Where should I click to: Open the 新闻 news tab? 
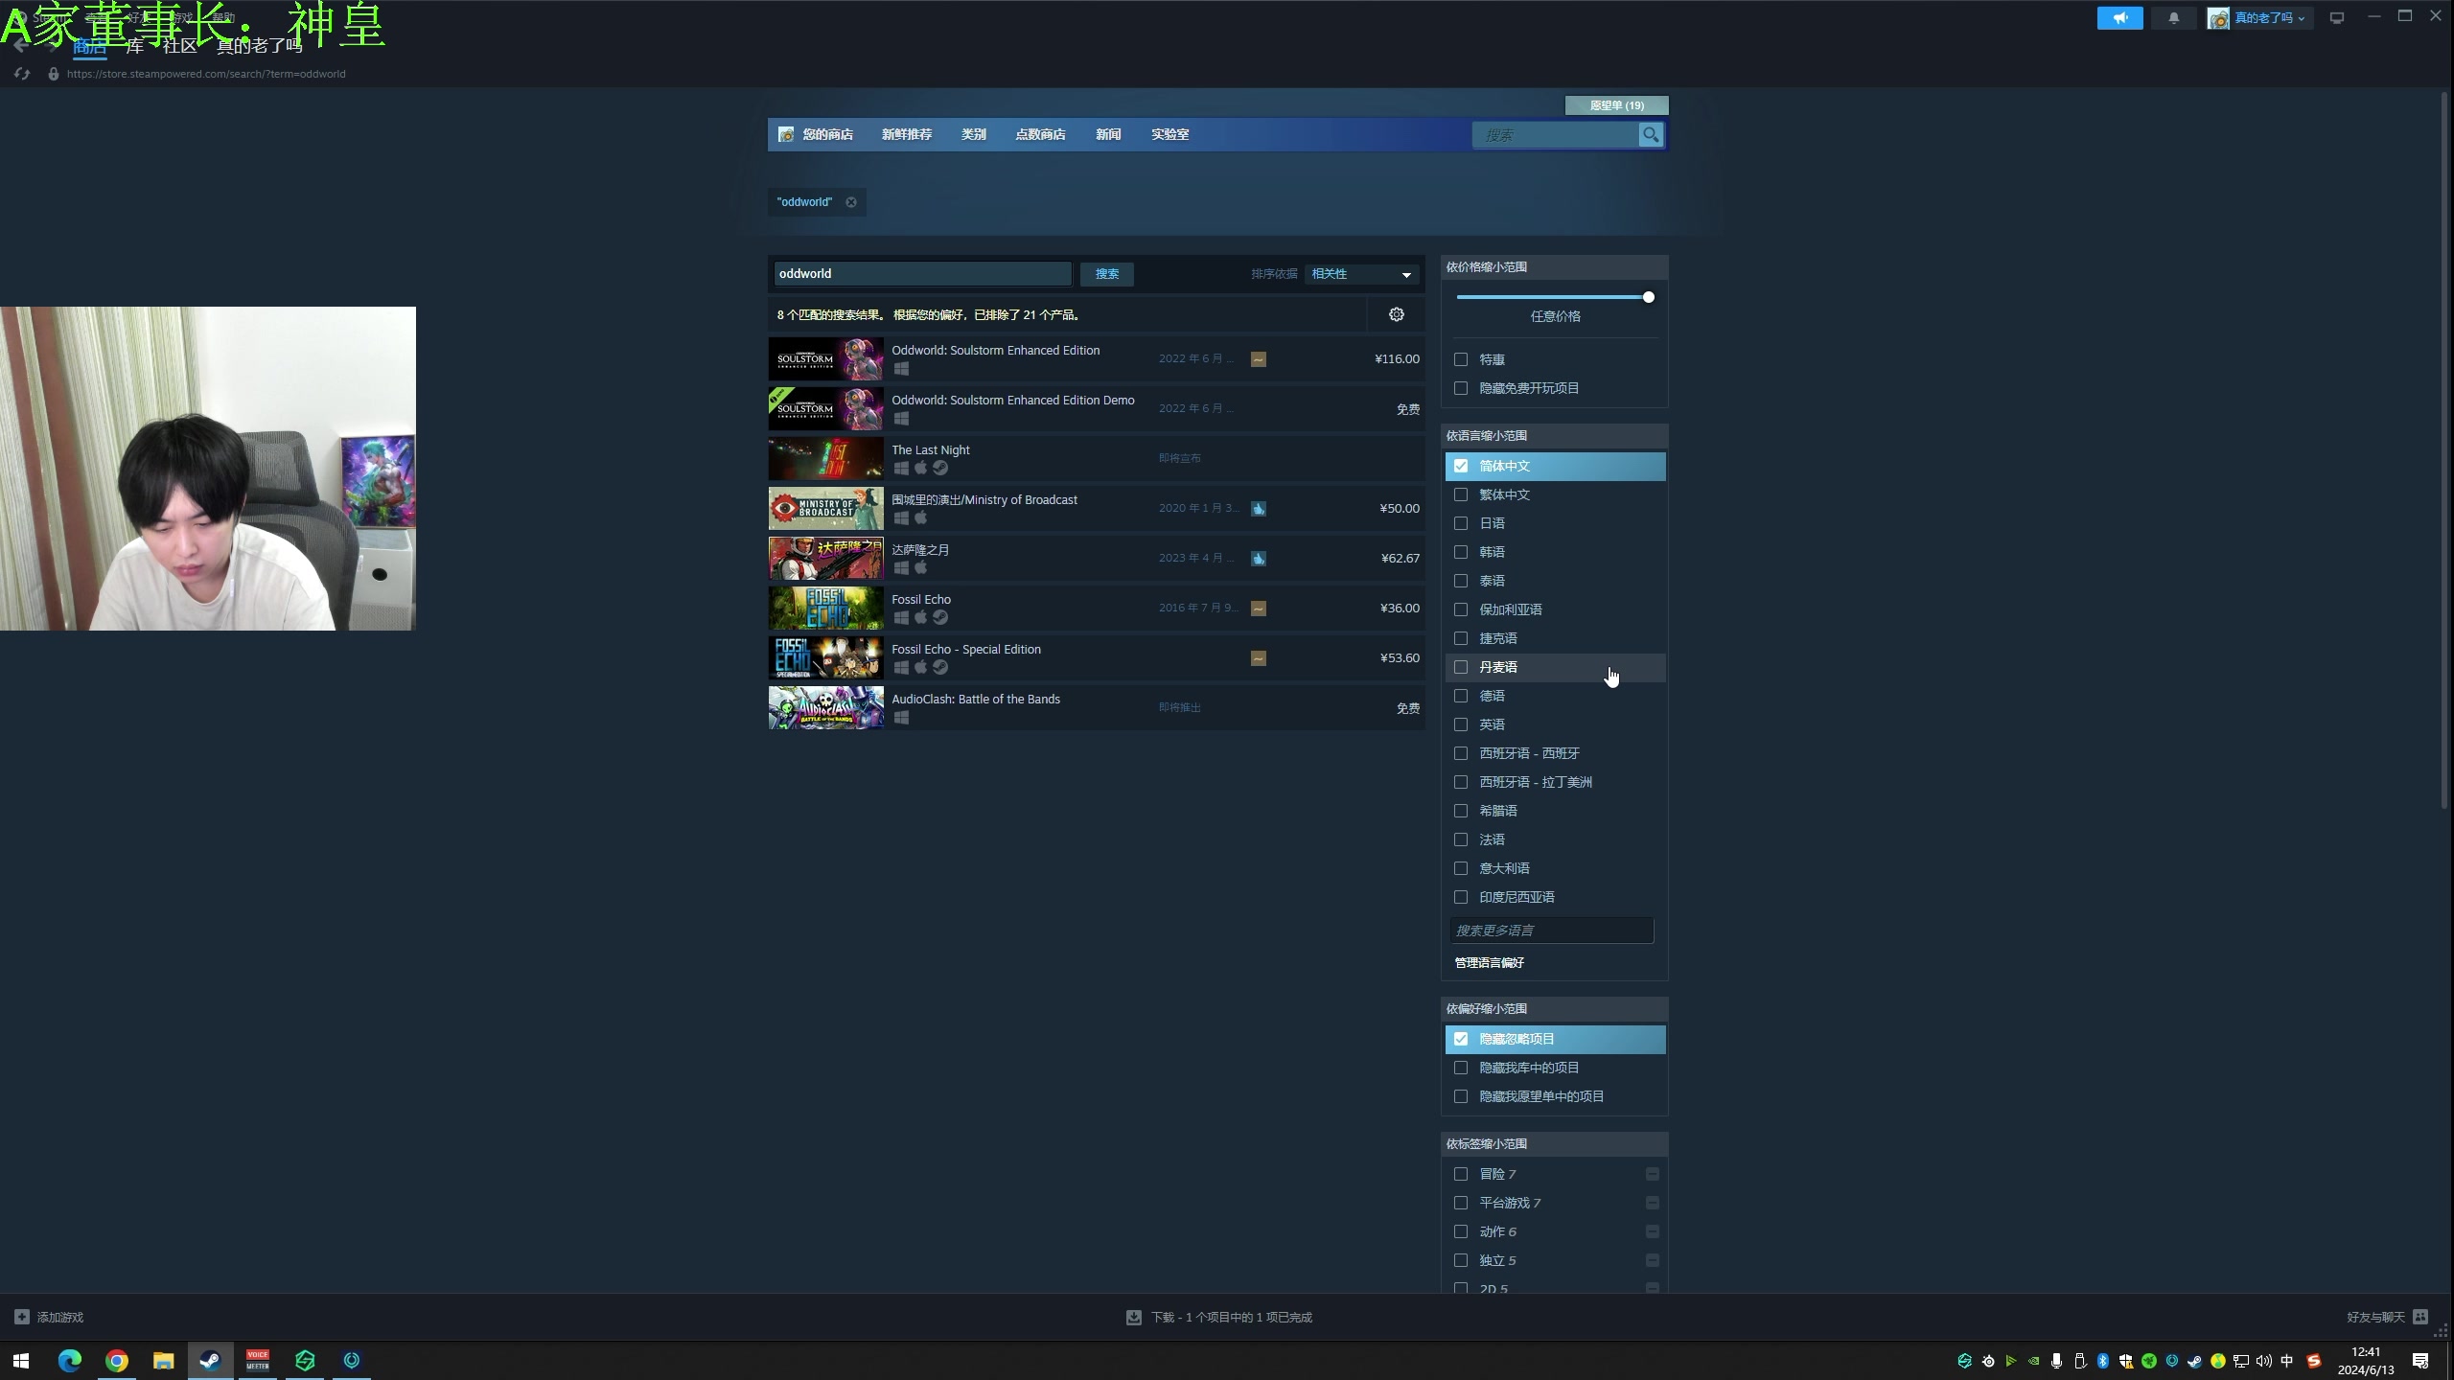(x=1108, y=135)
